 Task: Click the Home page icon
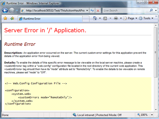pyautogui.click(x=95, y=18)
